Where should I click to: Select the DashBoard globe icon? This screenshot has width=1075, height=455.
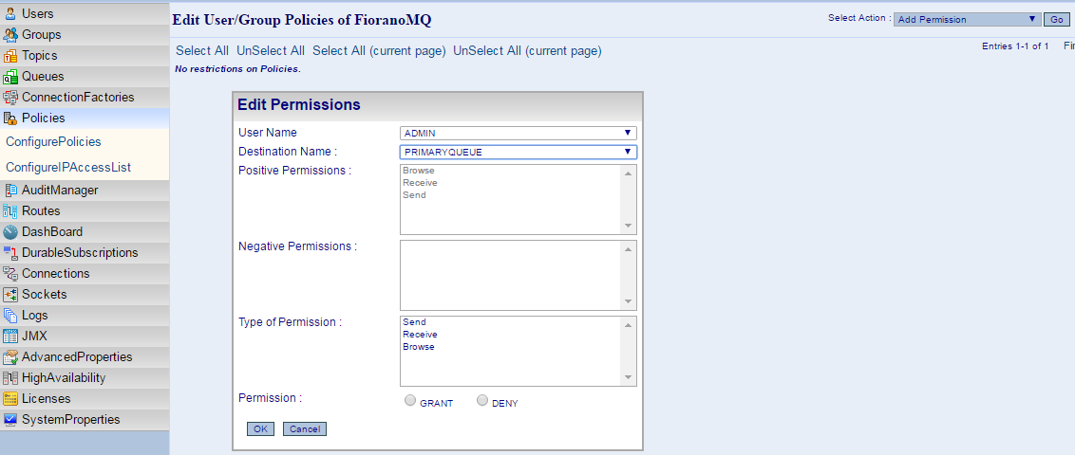[x=10, y=232]
